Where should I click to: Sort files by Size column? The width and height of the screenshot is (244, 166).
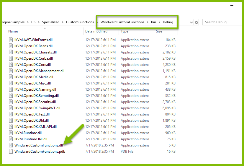coord(159,31)
